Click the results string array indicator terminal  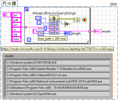pyautogui.click(x=98, y=31)
